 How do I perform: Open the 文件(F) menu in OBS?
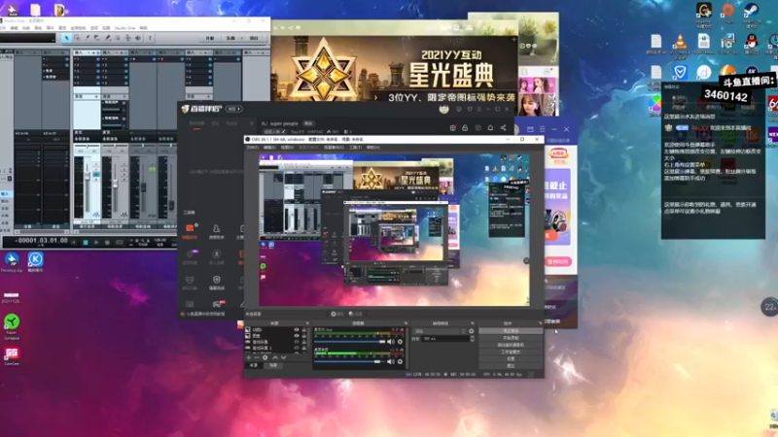coord(253,148)
